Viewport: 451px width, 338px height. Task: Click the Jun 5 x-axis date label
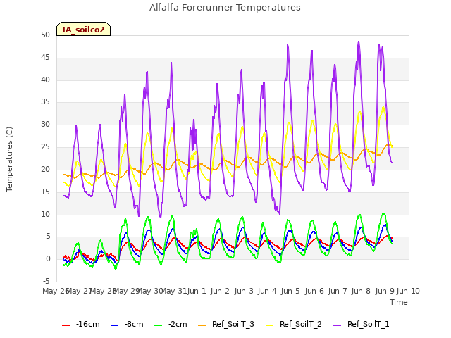pyautogui.click(x=290, y=291)
